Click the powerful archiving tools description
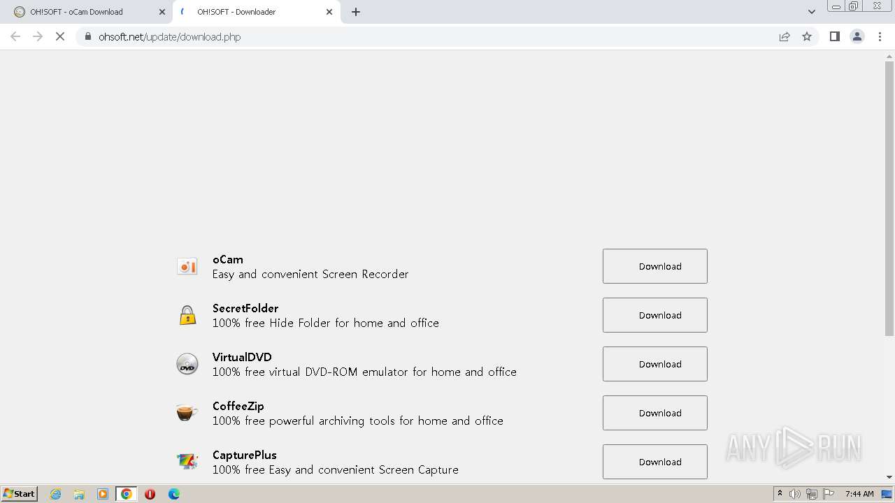 click(358, 421)
